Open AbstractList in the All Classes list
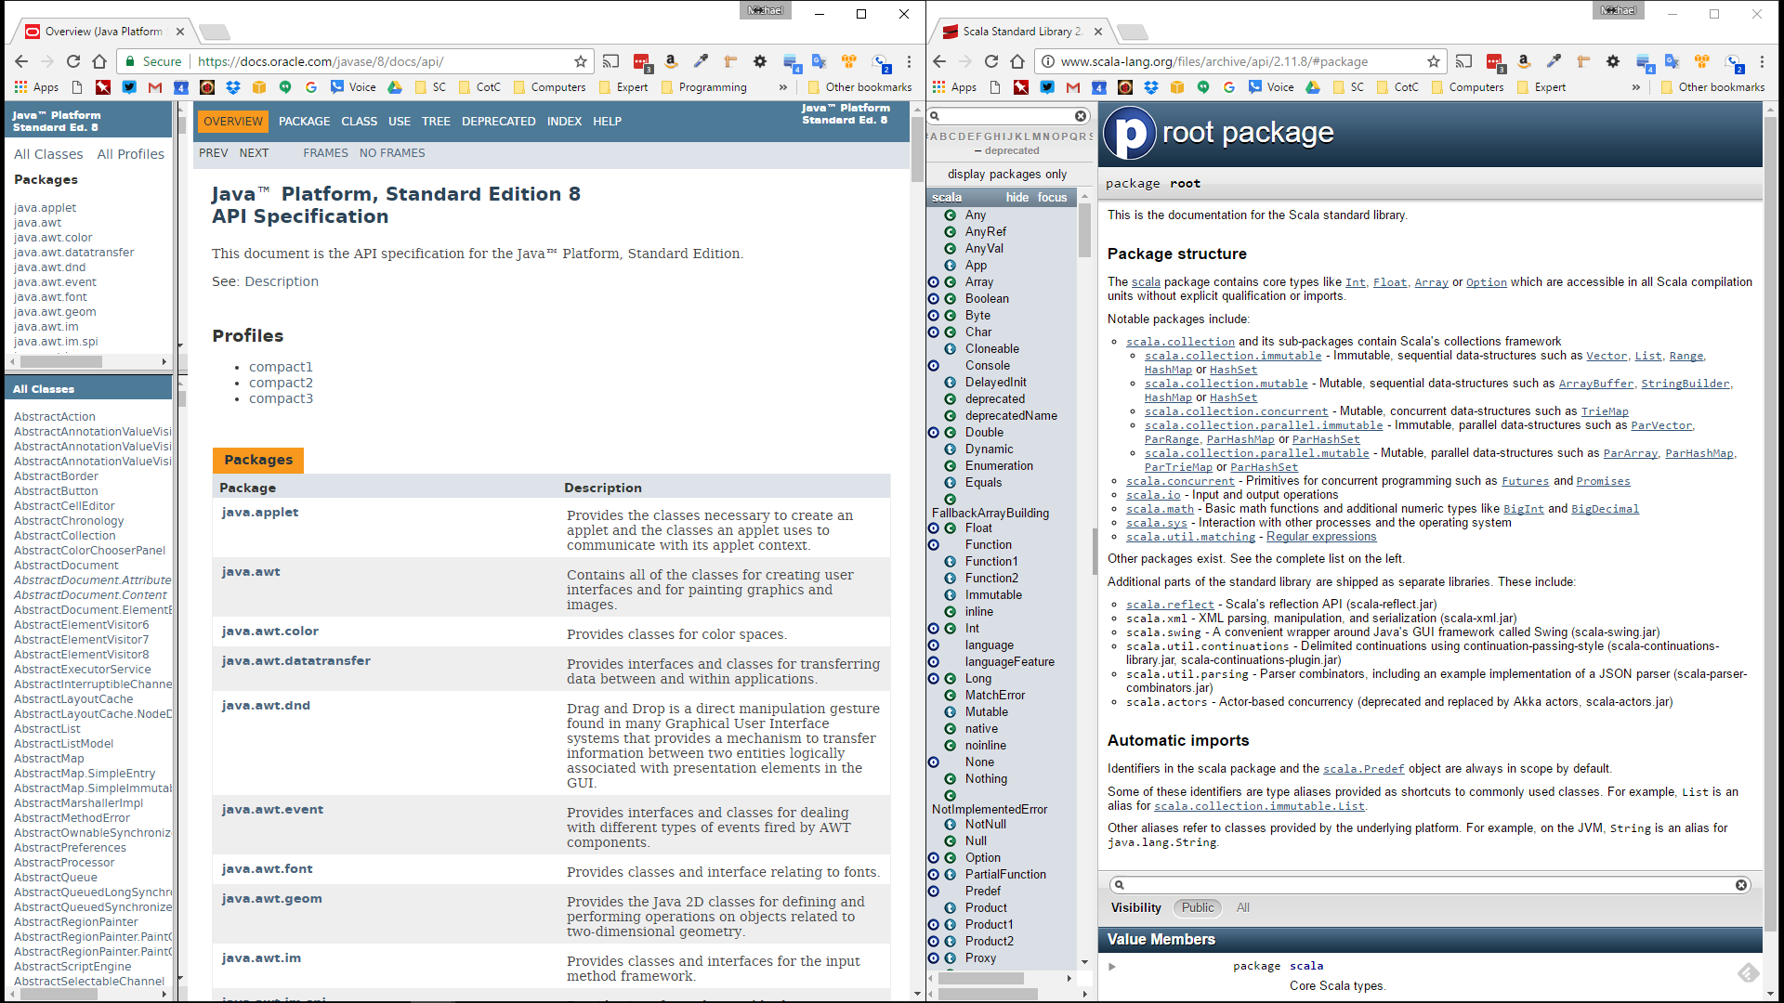 [46, 729]
